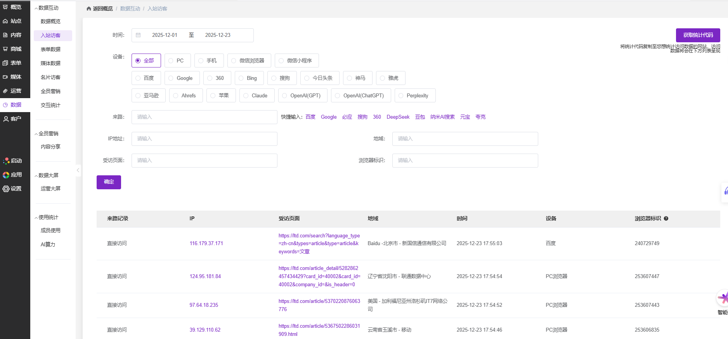
Task: Open 设置 gear icon in sidebar
Action: tap(6, 189)
